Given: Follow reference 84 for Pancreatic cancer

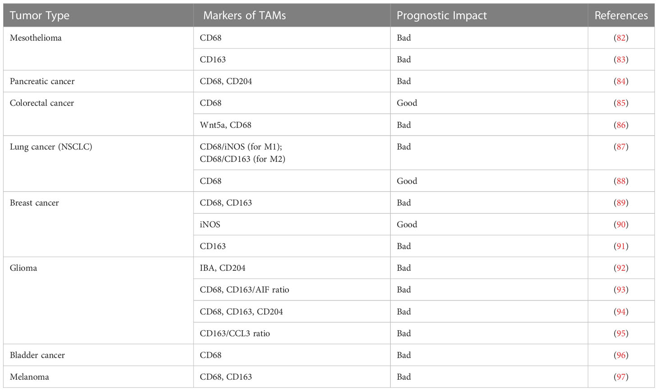Looking at the screenshot, I should (x=621, y=82).
